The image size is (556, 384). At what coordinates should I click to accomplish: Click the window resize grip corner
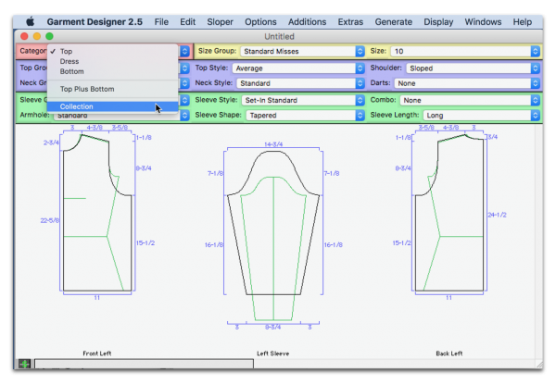point(539,365)
